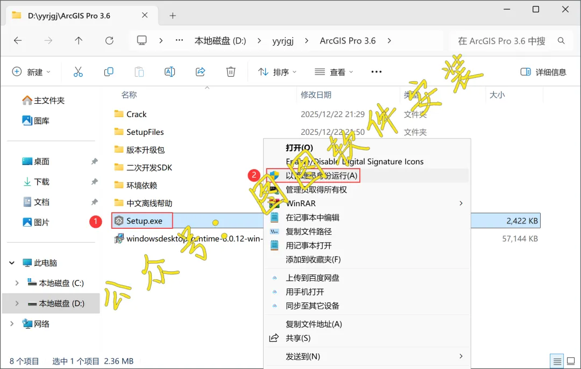Image resolution: width=581 pixels, height=369 pixels.
Task: Open the 新建 dropdown
Action: pyautogui.click(x=32, y=72)
